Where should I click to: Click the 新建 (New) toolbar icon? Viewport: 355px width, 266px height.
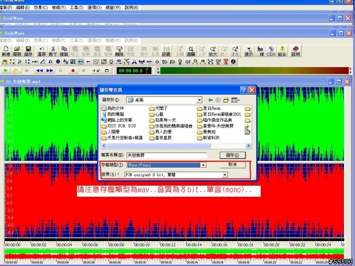tap(6, 51)
